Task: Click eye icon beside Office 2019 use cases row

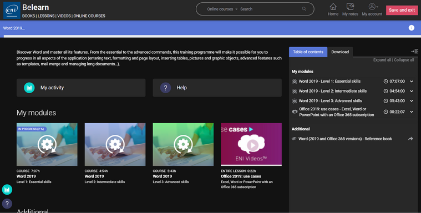Action: 295,111
